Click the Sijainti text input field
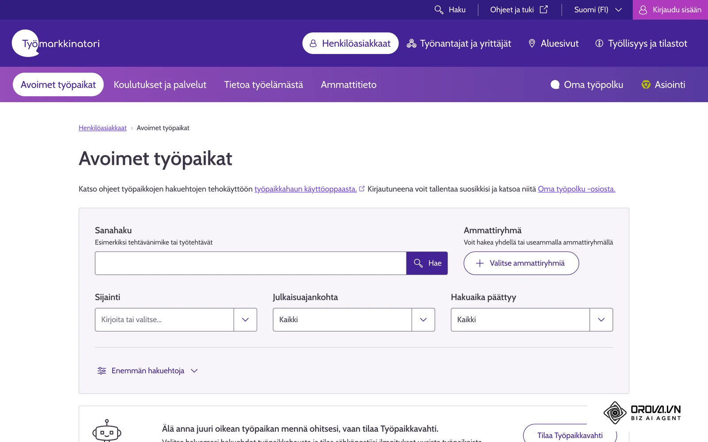708x442 pixels. click(x=165, y=320)
